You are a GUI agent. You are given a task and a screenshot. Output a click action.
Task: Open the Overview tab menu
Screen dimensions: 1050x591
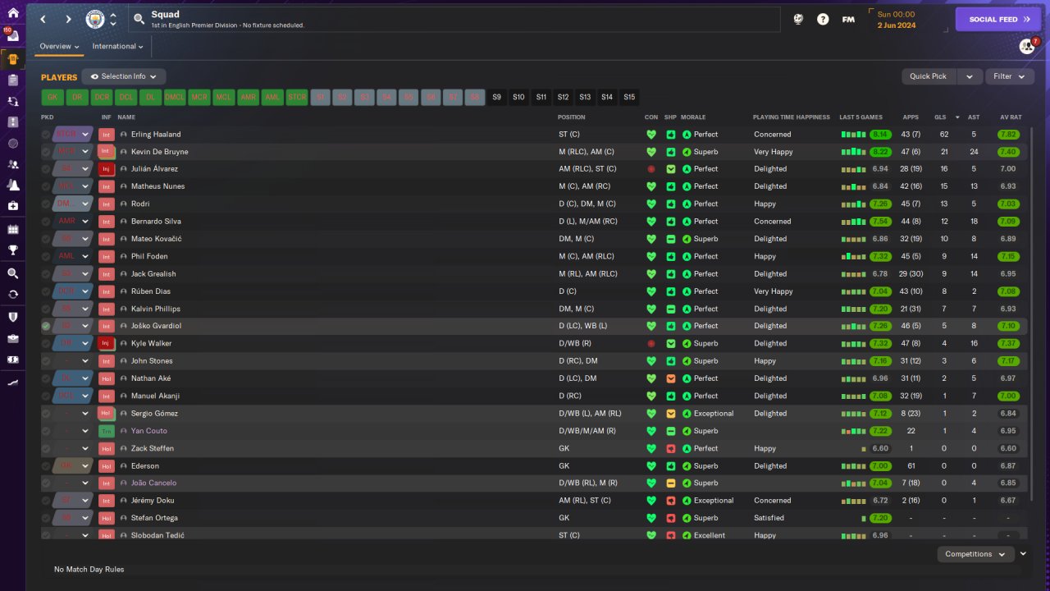click(x=60, y=47)
